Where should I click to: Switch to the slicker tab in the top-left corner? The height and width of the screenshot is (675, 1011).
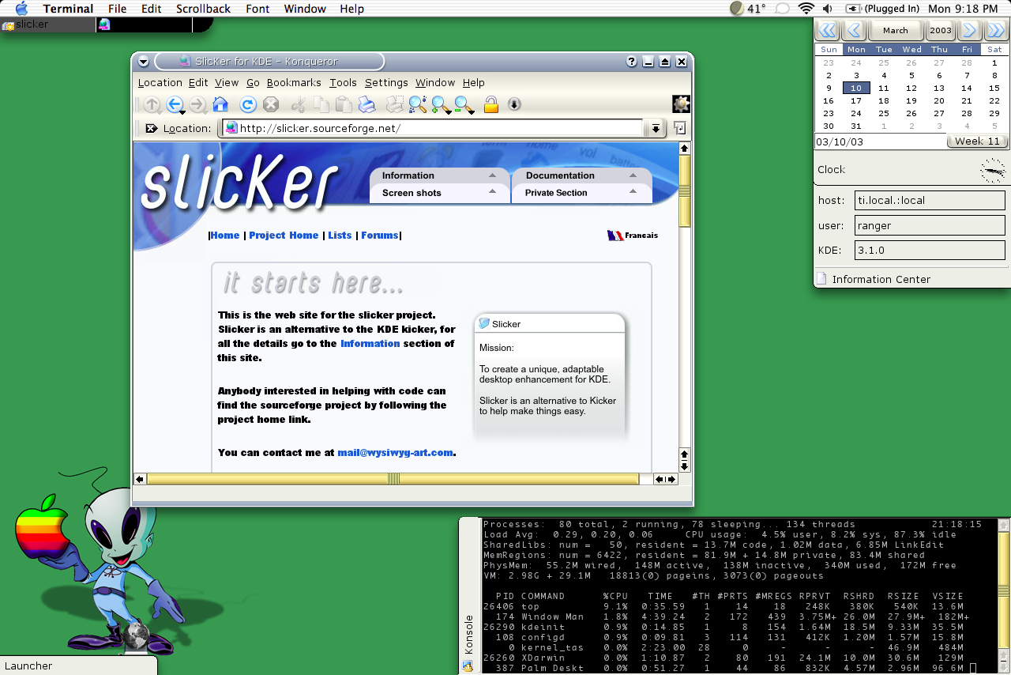[47, 25]
